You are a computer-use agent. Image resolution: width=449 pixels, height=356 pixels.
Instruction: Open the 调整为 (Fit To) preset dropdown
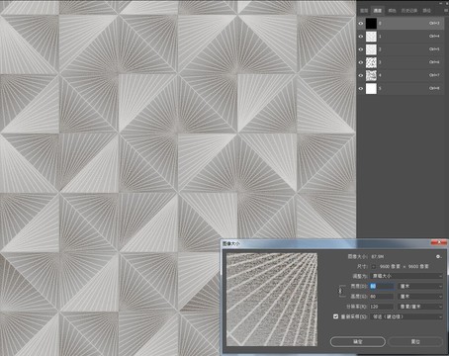(406, 276)
